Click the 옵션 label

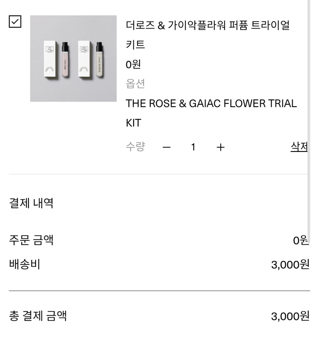pyautogui.click(x=135, y=84)
